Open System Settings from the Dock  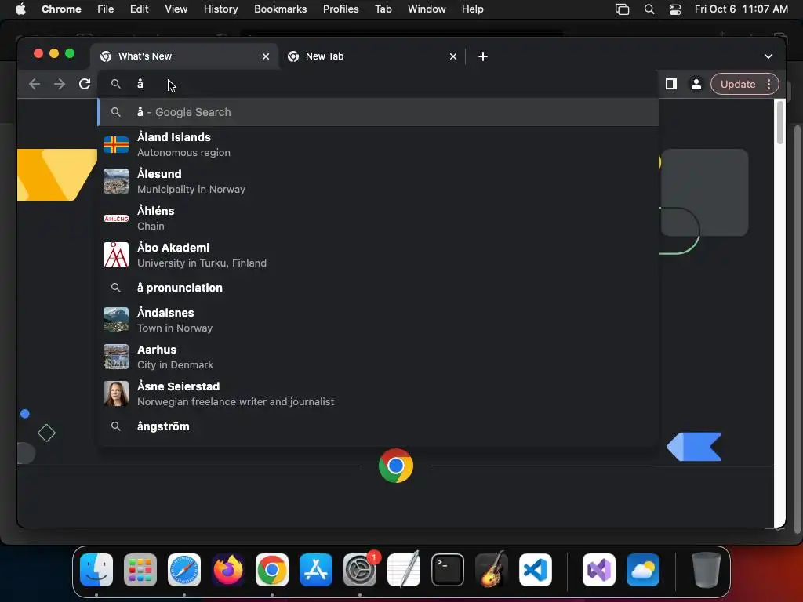[360, 570]
